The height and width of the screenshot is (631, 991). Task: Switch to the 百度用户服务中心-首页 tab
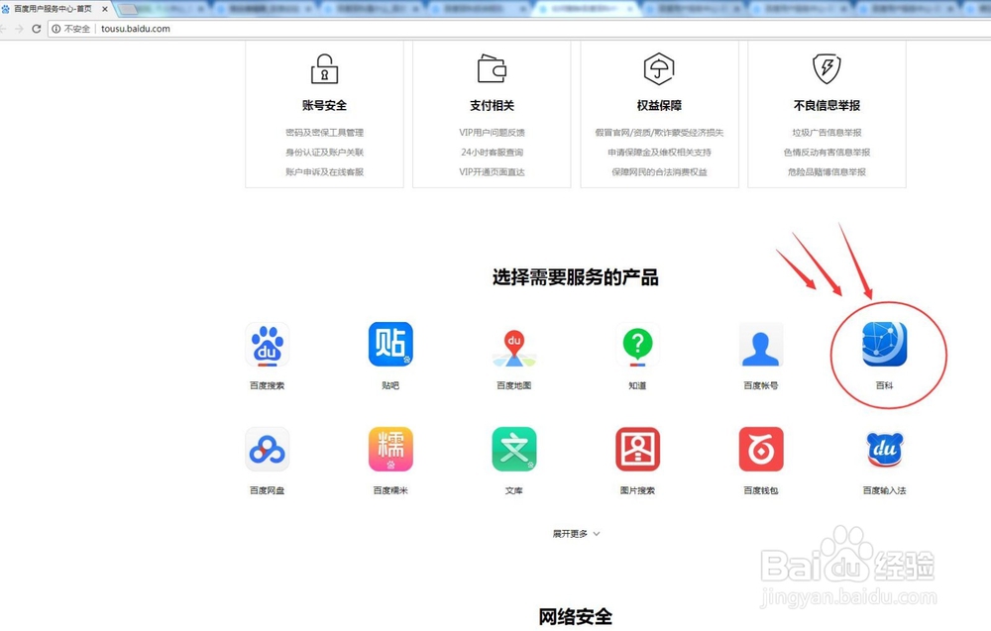click(54, 9)
